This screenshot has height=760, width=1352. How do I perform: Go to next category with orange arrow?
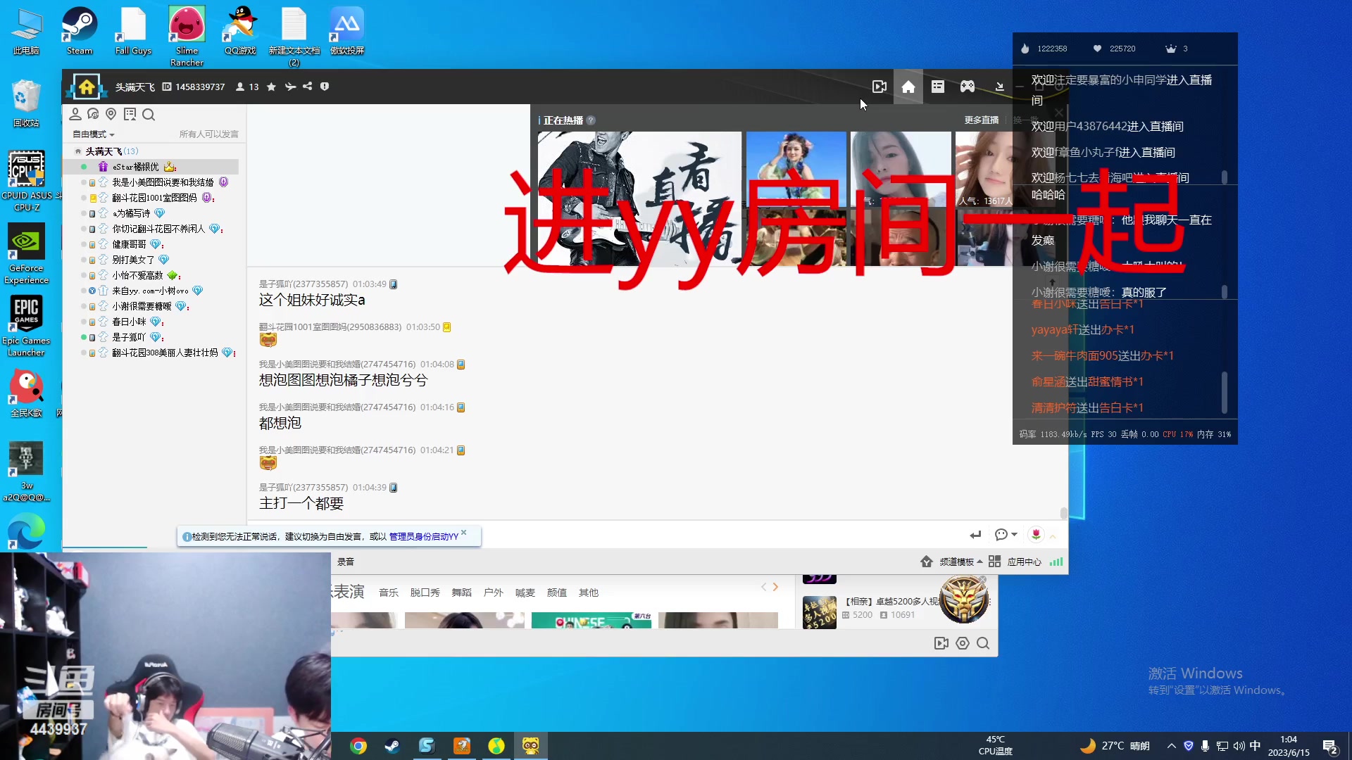(775, 587)
